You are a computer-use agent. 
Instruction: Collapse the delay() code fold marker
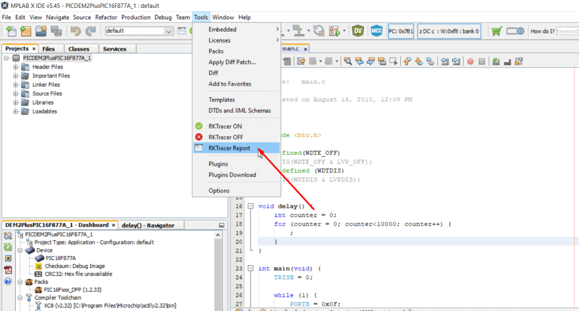coord(250,206)
